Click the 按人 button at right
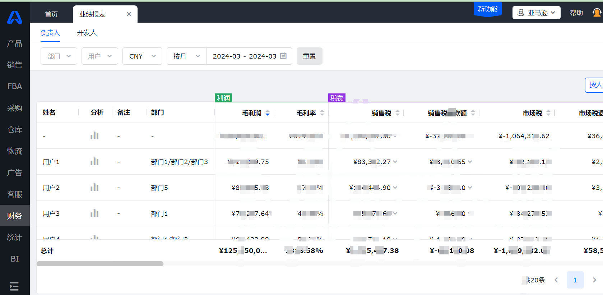 click(x=595, y=85)
